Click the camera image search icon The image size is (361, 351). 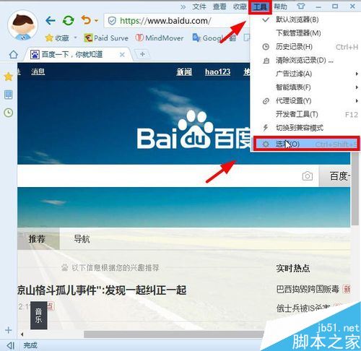[x=308, y=176]
